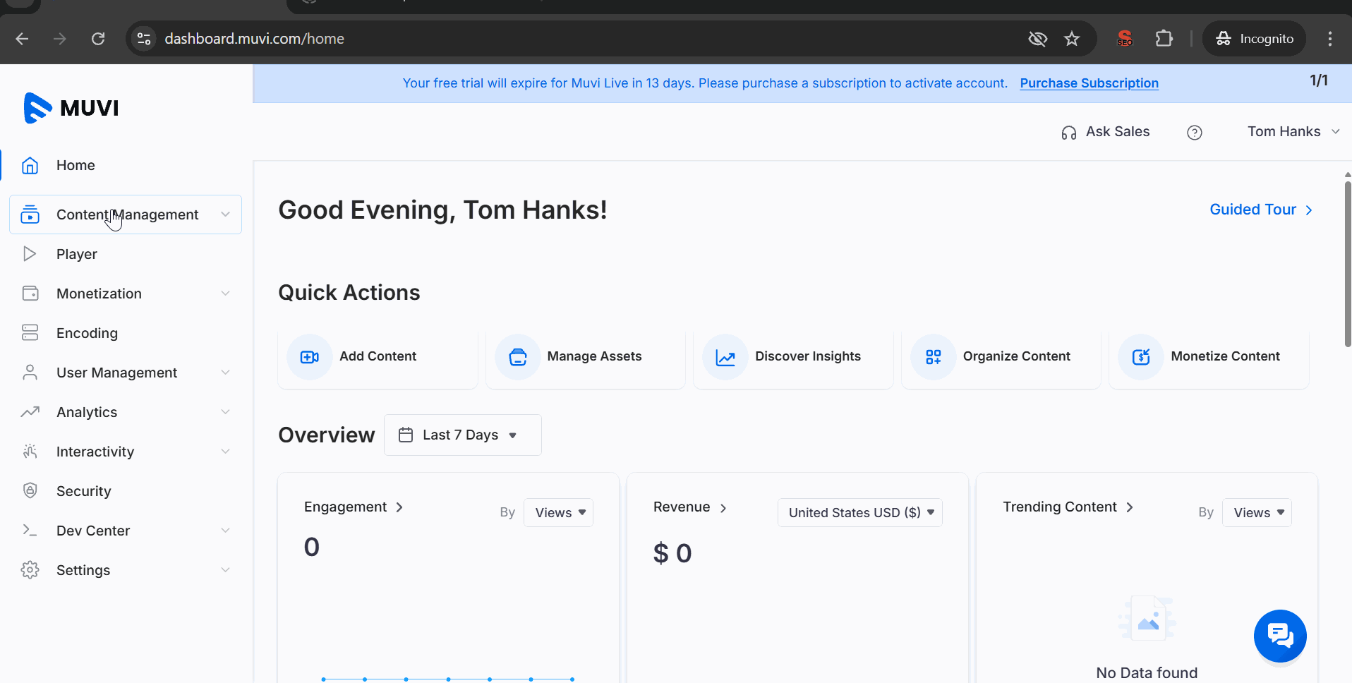Go to Security in the sidebar

coord(83,491)
